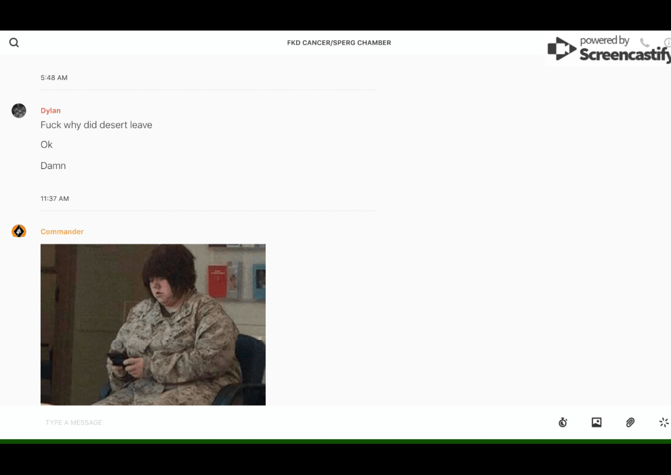Start a voice call with phone icon
The width and height of the screenshot is (671, 475).
644,43
